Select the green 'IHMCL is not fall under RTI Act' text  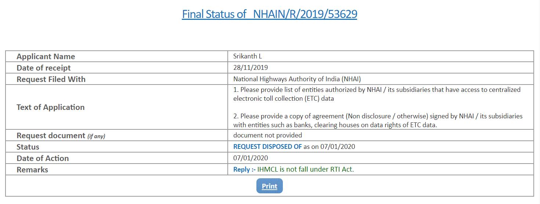305,170
